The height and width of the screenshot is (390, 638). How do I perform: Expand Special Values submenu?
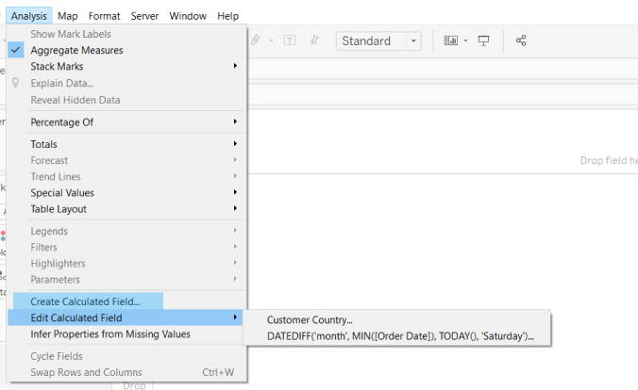tap(126, 193)
